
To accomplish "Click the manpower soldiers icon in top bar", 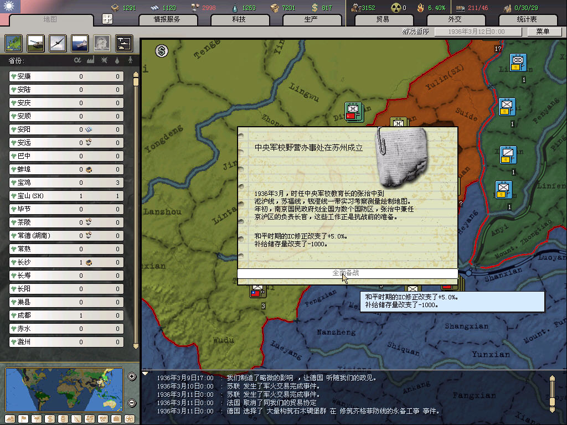I will click(x=356, y=8).
